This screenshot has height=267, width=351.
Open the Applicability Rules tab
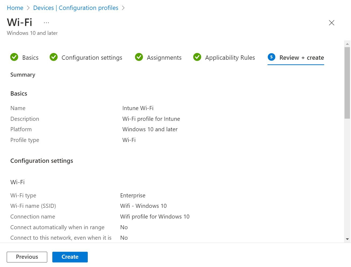230,58
